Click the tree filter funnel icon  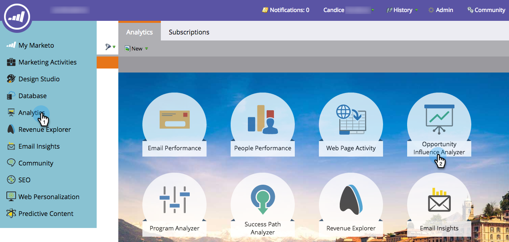click(x=108, y=47)
